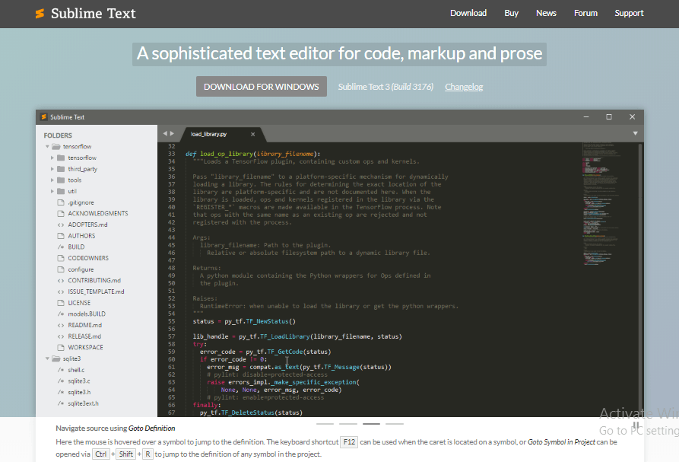Open the Support navigation link

pyautogui.click(x=629, y=13)
